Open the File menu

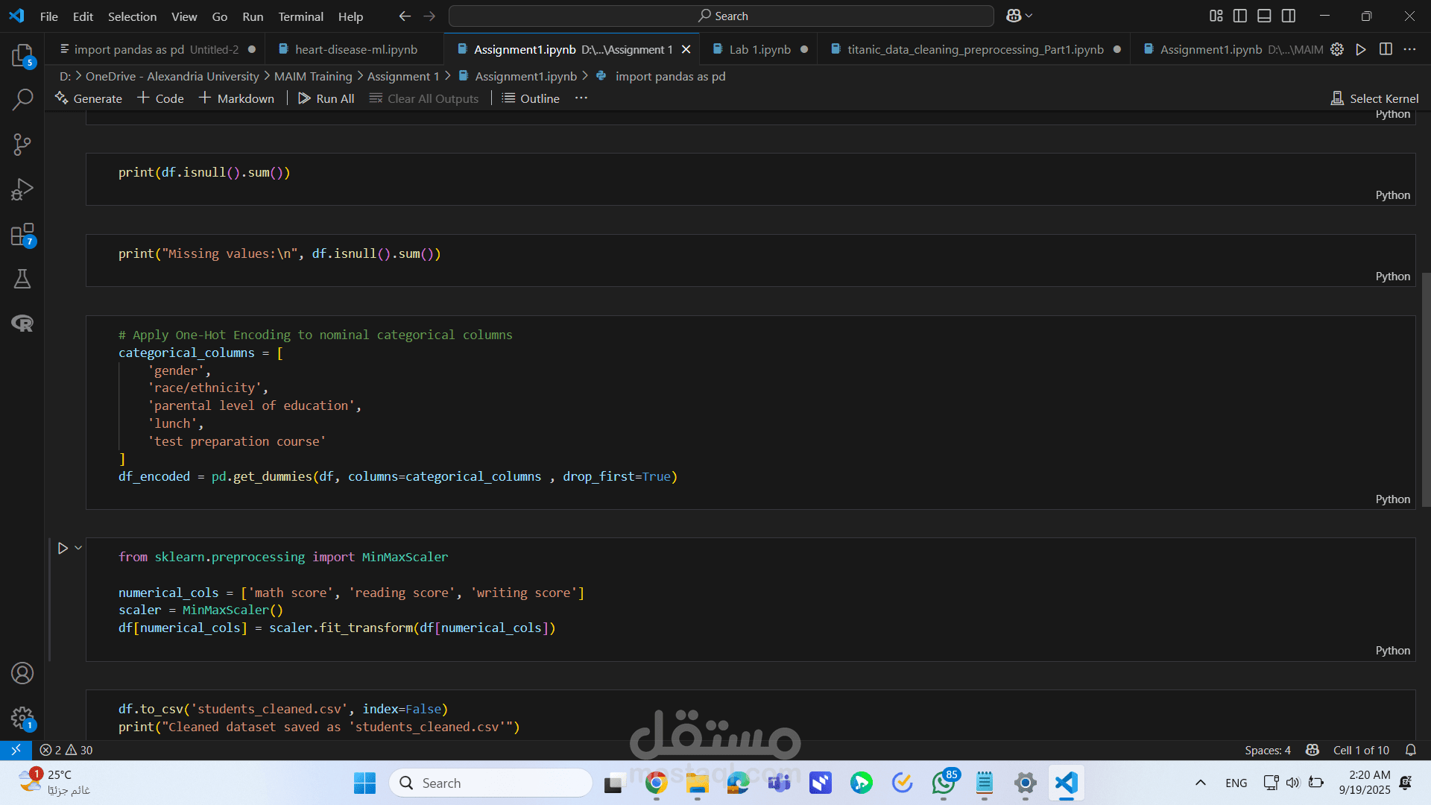pos(48,16)
